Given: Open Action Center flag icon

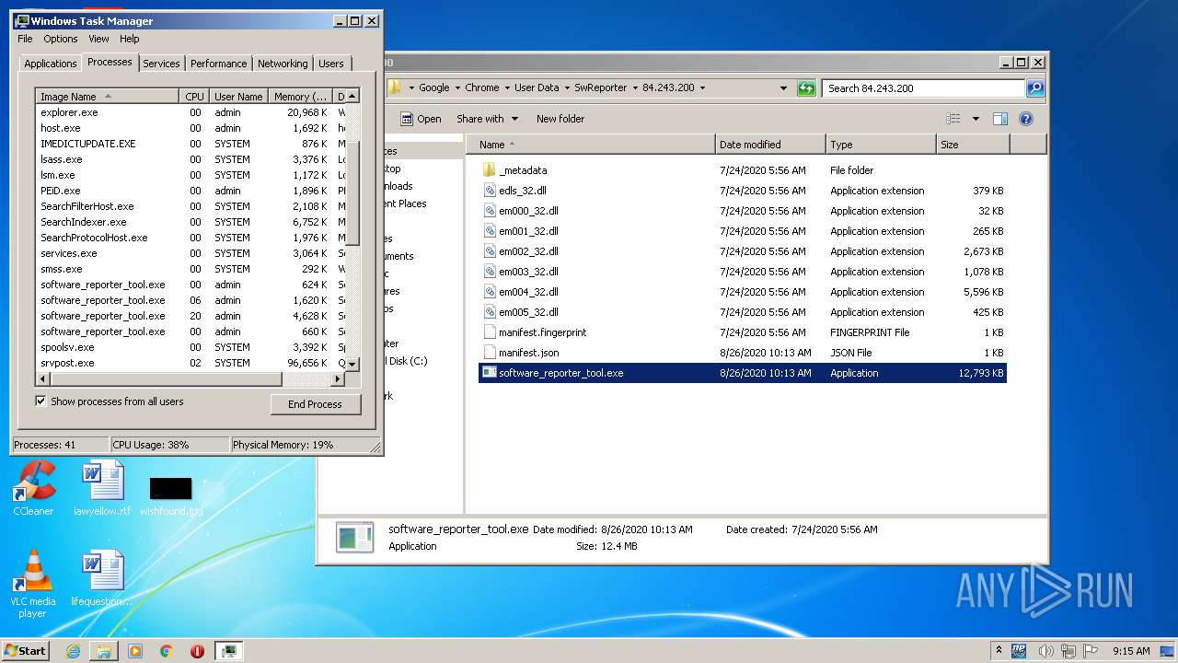Looking at the screenshot, I should [1090, 651].
